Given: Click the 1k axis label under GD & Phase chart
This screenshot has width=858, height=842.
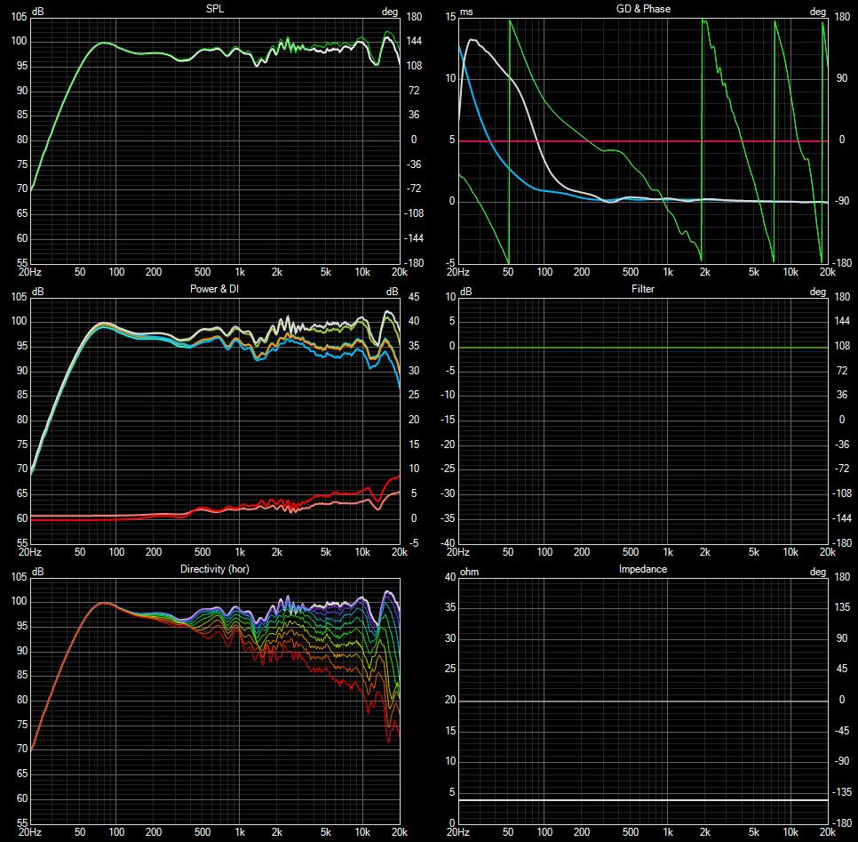Looking at the screenshot, I should tap(668, 272).
